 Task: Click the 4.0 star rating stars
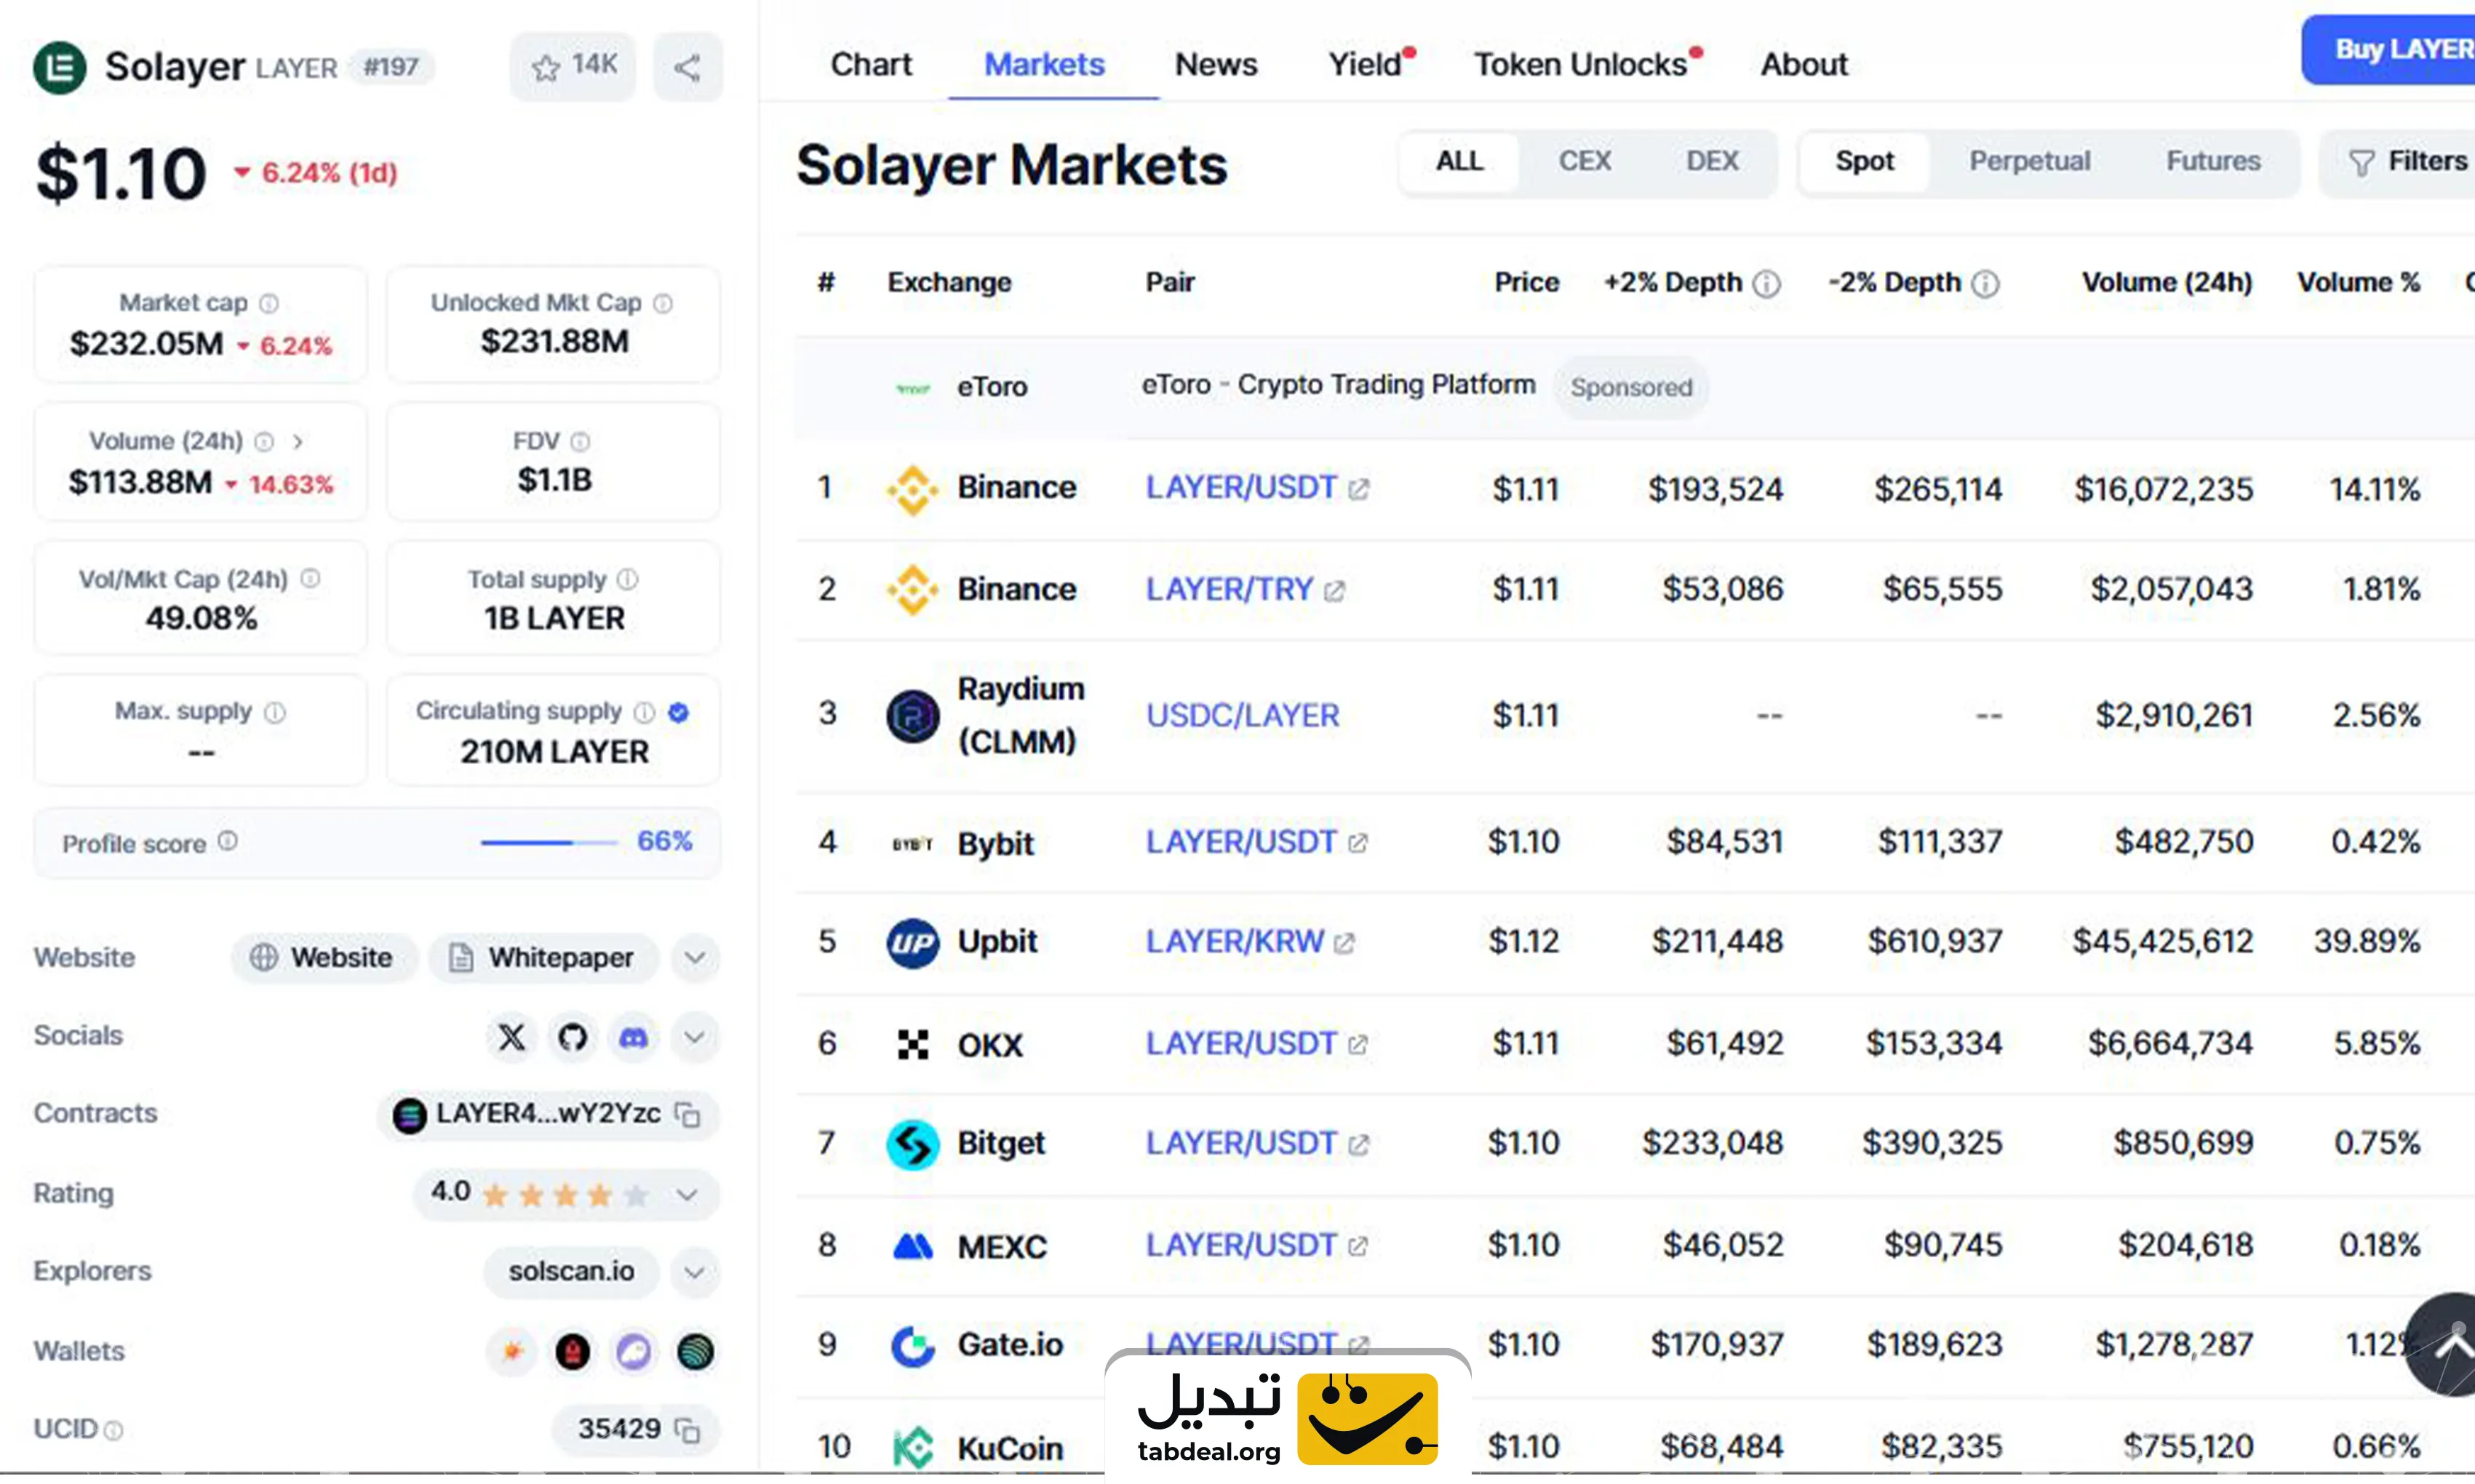[x=565, y=1195]
